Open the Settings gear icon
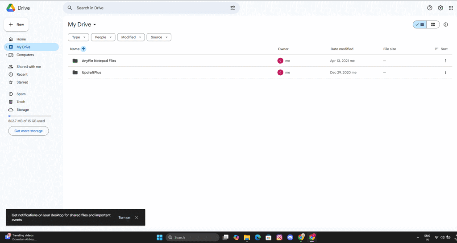 pos(440,8)
